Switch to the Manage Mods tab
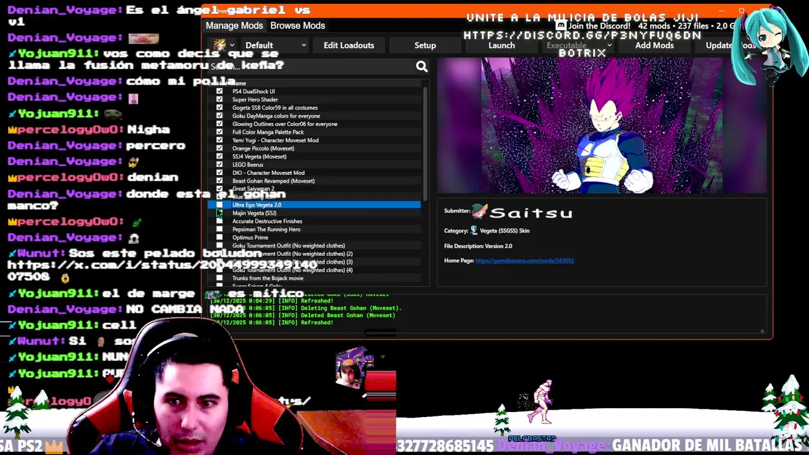809x455 pixels. 234,26
